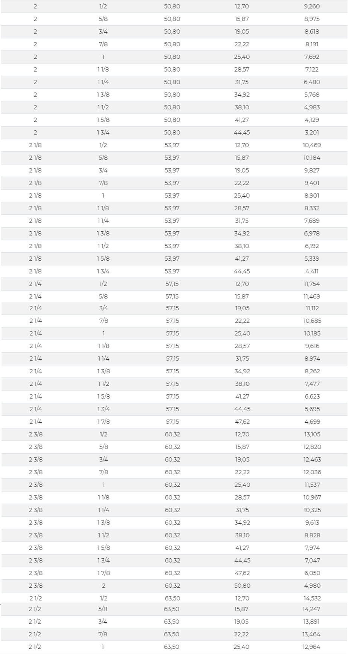
Task: Click the cell containing 4,699
Action: (x=312, y=422)
